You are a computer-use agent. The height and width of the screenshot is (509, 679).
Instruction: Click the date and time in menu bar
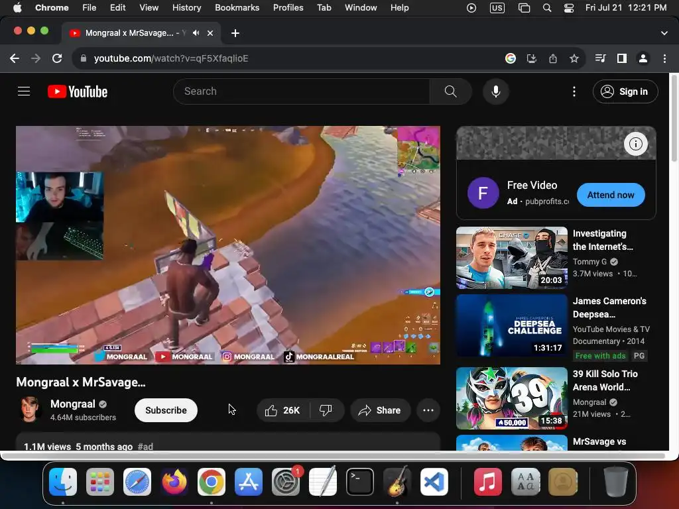[x=626, y=7]
